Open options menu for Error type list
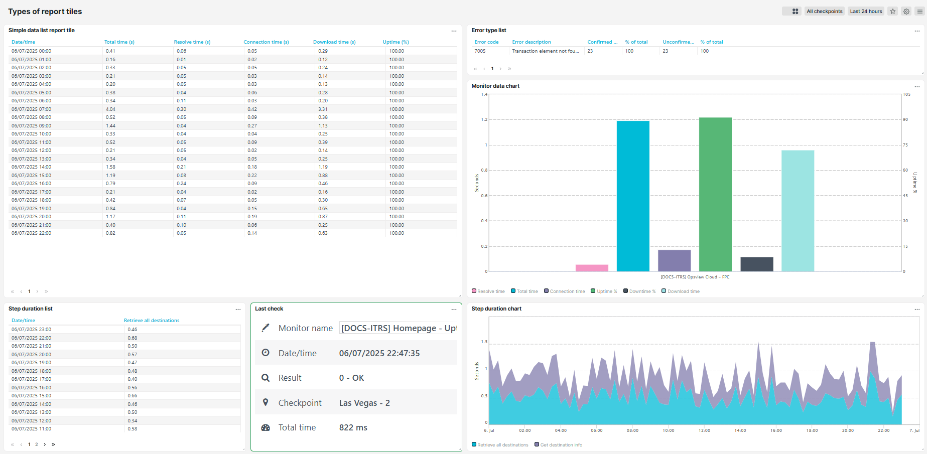The height and width of the screenshot is (454, 927). pos(917,31)
